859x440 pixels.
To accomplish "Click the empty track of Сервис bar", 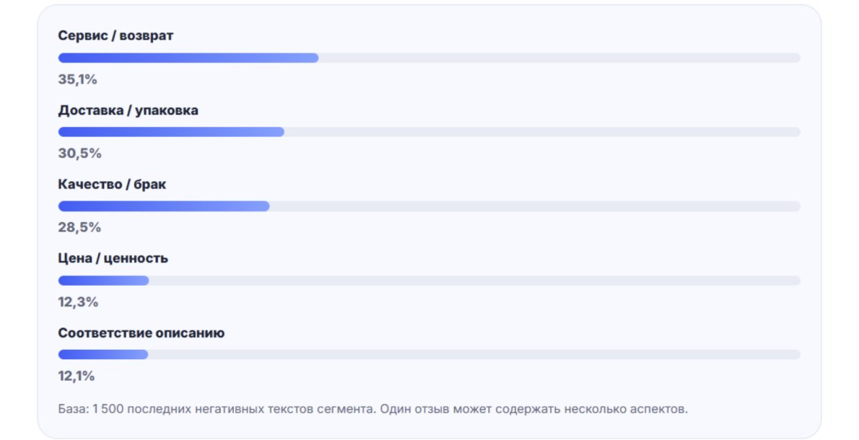I will (x=559, y=58).
